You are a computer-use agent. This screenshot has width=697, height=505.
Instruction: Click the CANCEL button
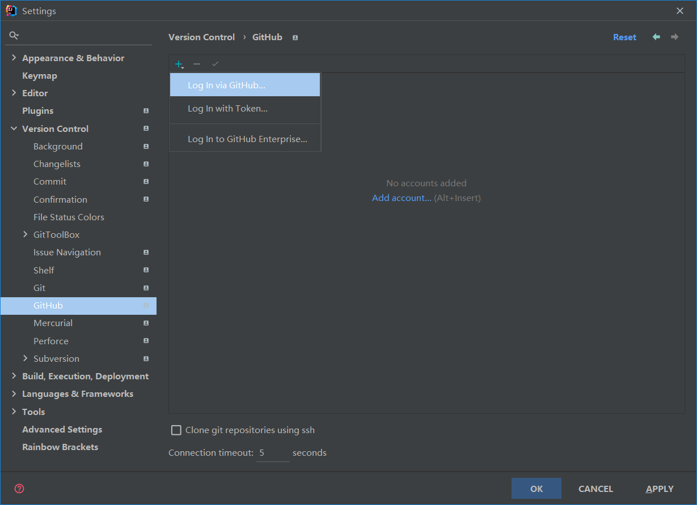pos(595,489)
